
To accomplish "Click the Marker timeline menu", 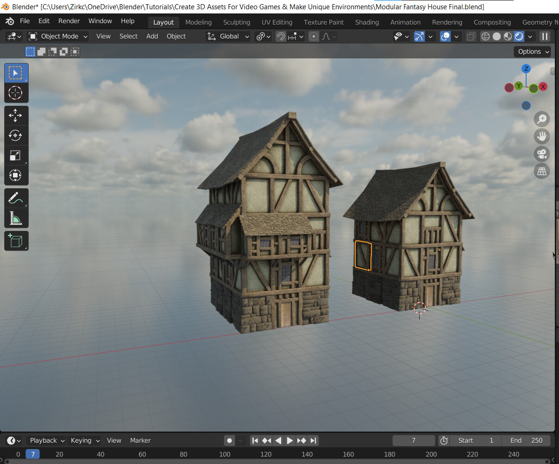I will pyautogui.click(x=140, y=440).
